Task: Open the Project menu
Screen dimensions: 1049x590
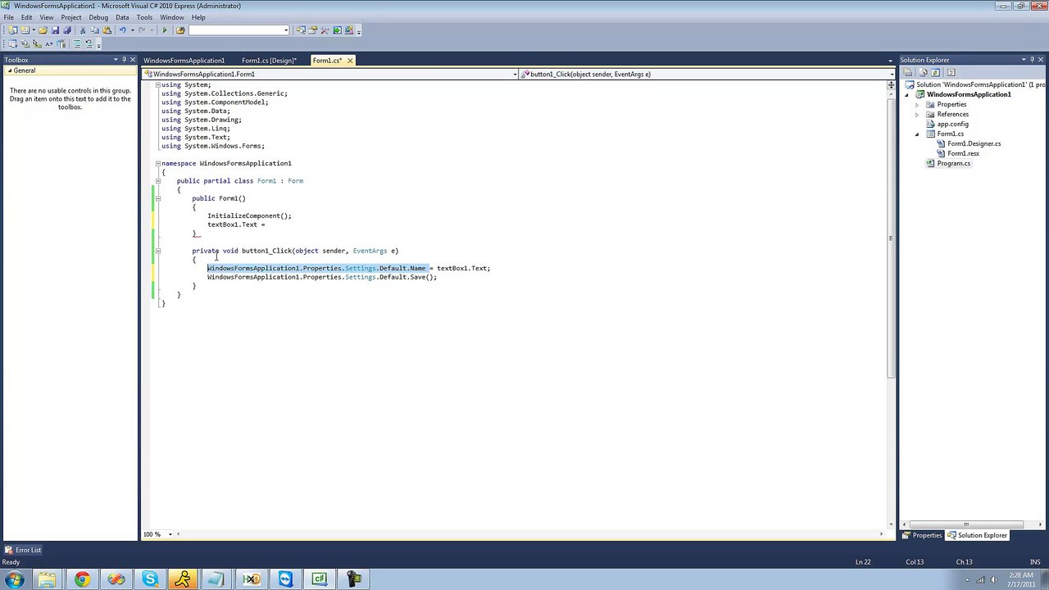Action: [71, 17]
